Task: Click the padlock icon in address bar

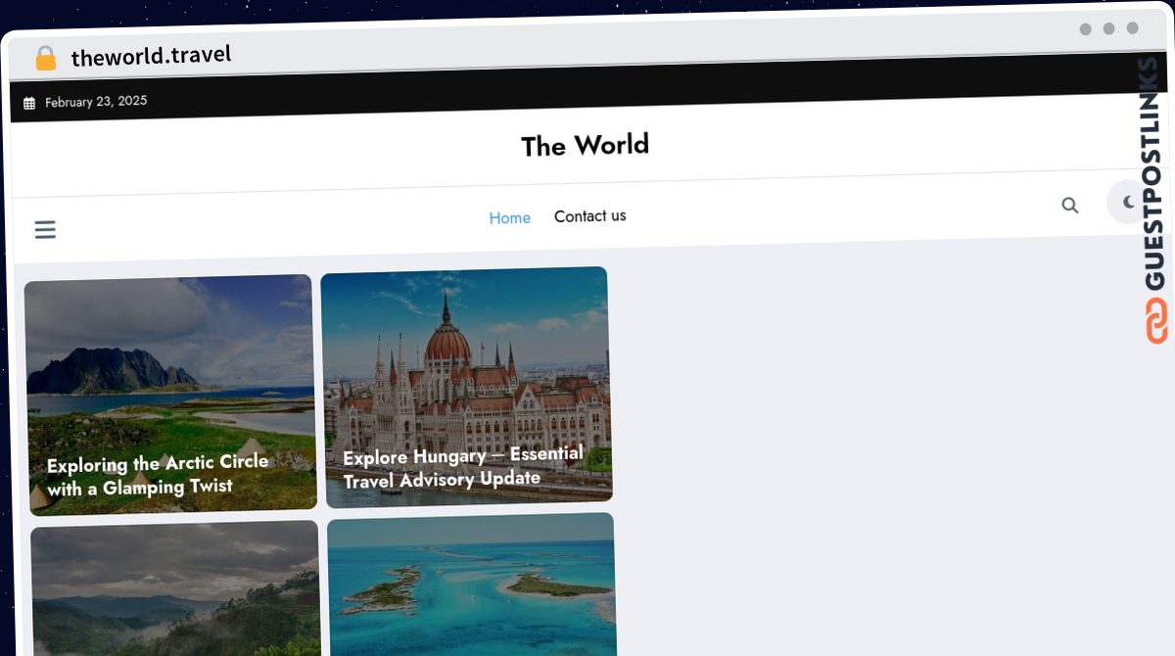Action: [46, 59]
